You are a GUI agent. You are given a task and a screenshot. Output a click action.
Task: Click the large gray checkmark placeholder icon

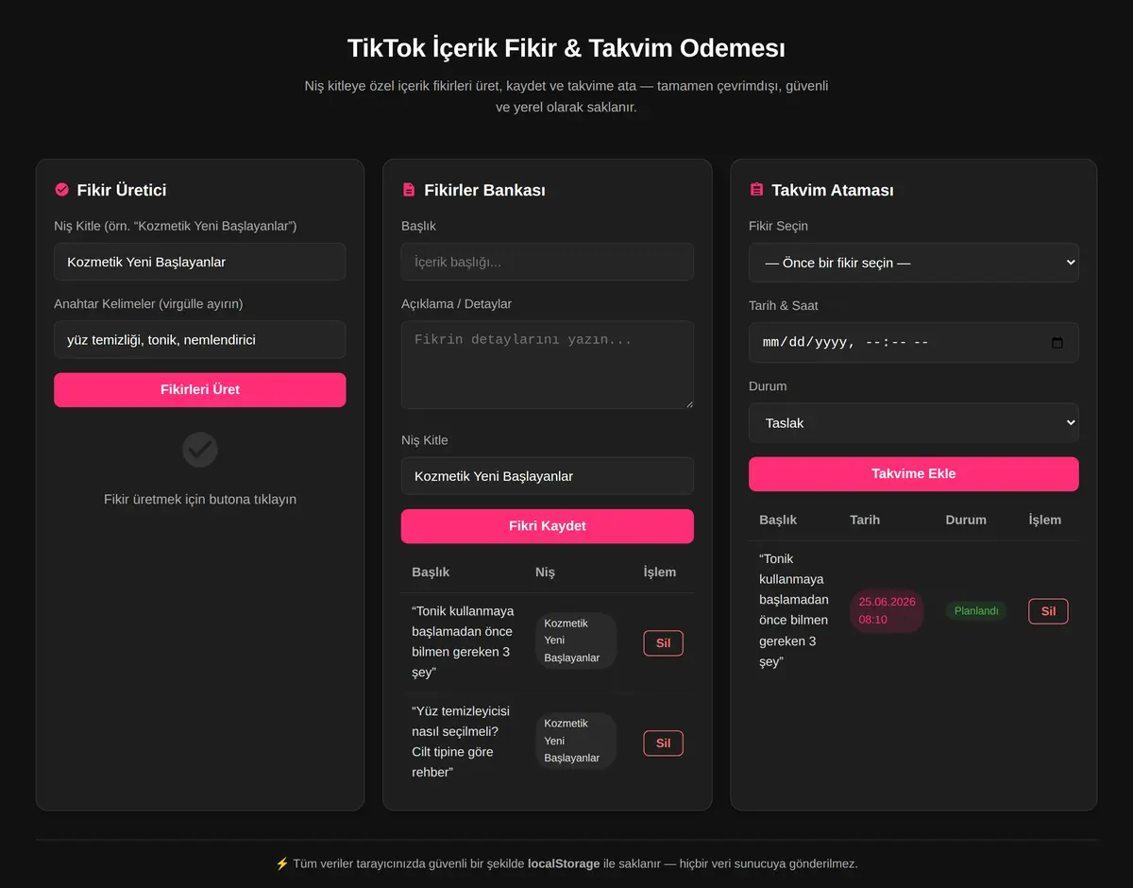pos(200,450)
